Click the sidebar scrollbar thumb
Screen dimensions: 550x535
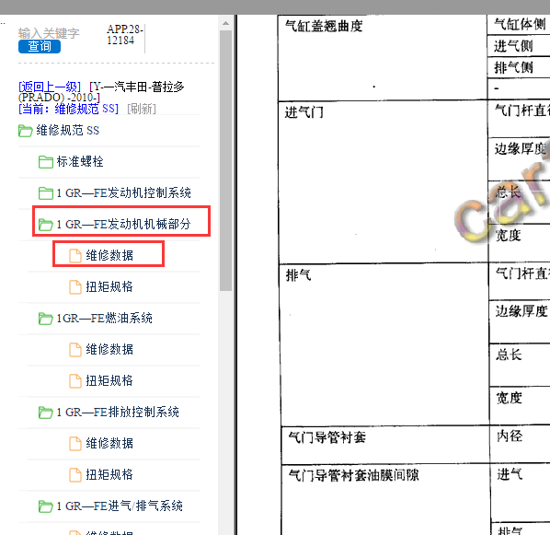pos(225,161)
